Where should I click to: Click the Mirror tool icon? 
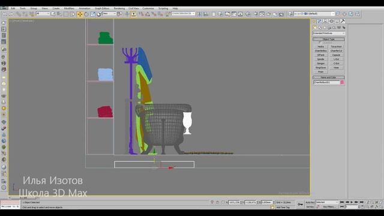(200, 14)
